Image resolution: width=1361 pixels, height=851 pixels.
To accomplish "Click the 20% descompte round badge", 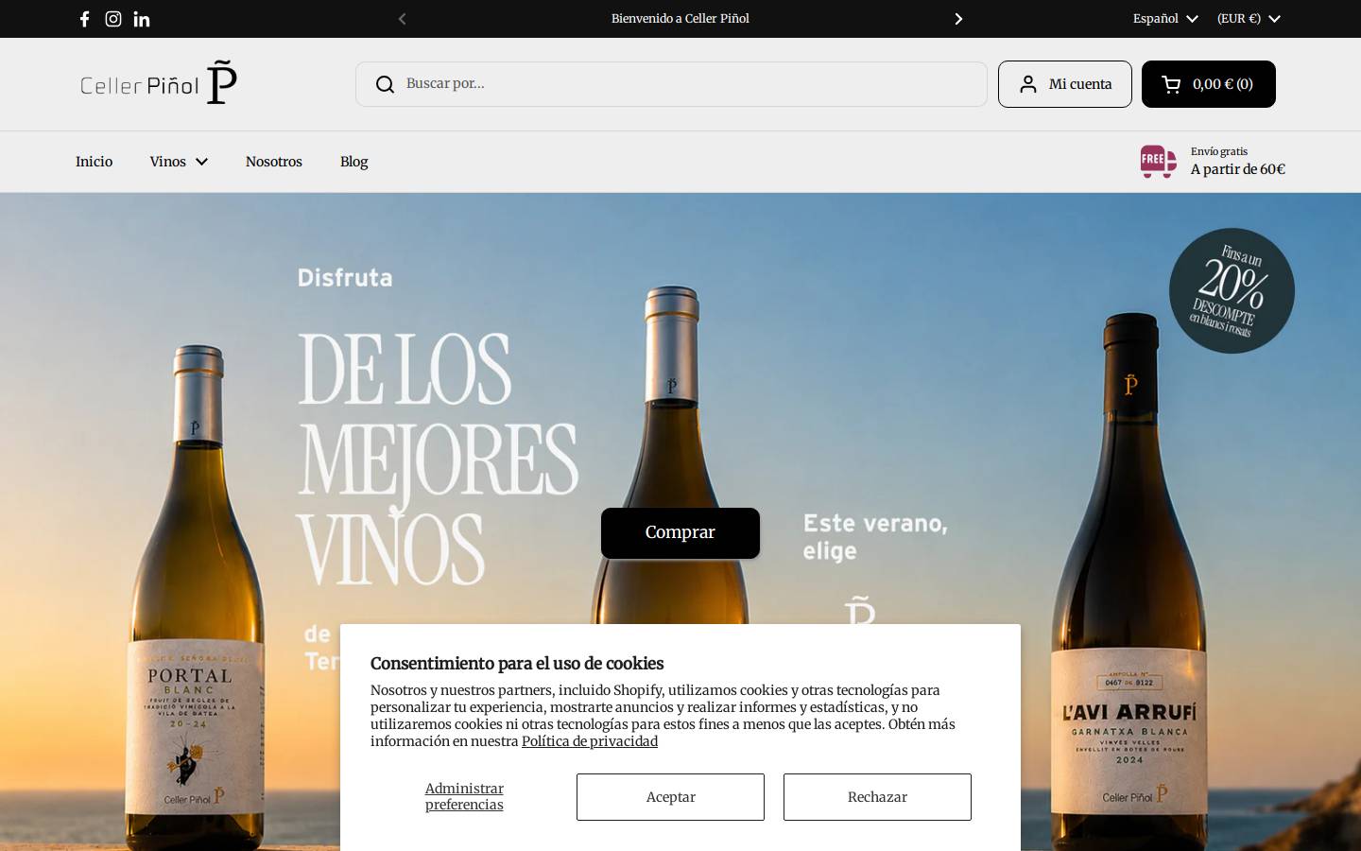I will click(1232, 291).
